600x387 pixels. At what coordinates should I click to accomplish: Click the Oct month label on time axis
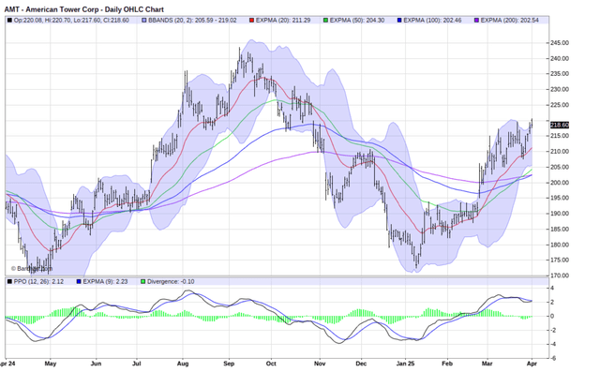point(271,364)
